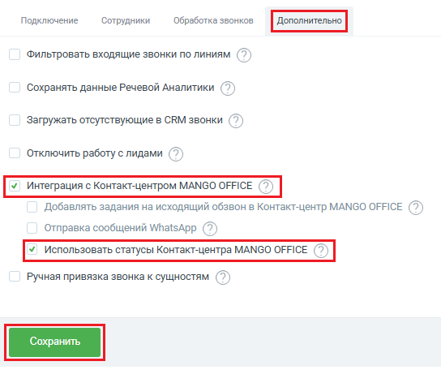Show help for Отключить работу с лидами

point(176,154)
